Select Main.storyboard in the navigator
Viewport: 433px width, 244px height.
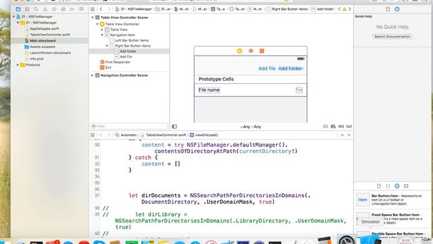(x=43, y=41)
